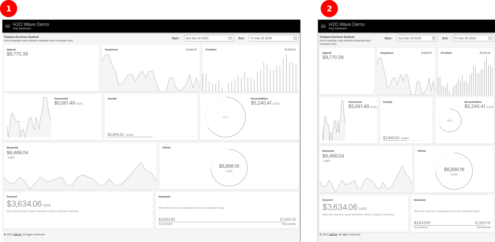Screen dimensions: 495x242
Task: Click Voluptatum value $1,660.67 in left dashboard
Action: pyautogui.click(x=191, y=50)
